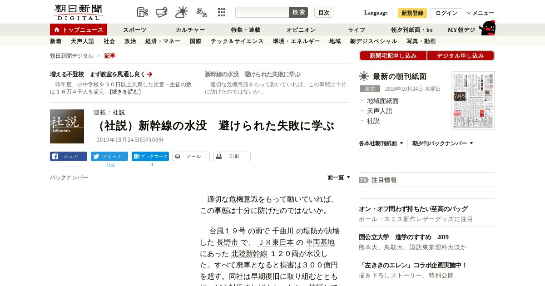
Task: Open the 特集・連載 tab
Action: [x=246, y=30]
